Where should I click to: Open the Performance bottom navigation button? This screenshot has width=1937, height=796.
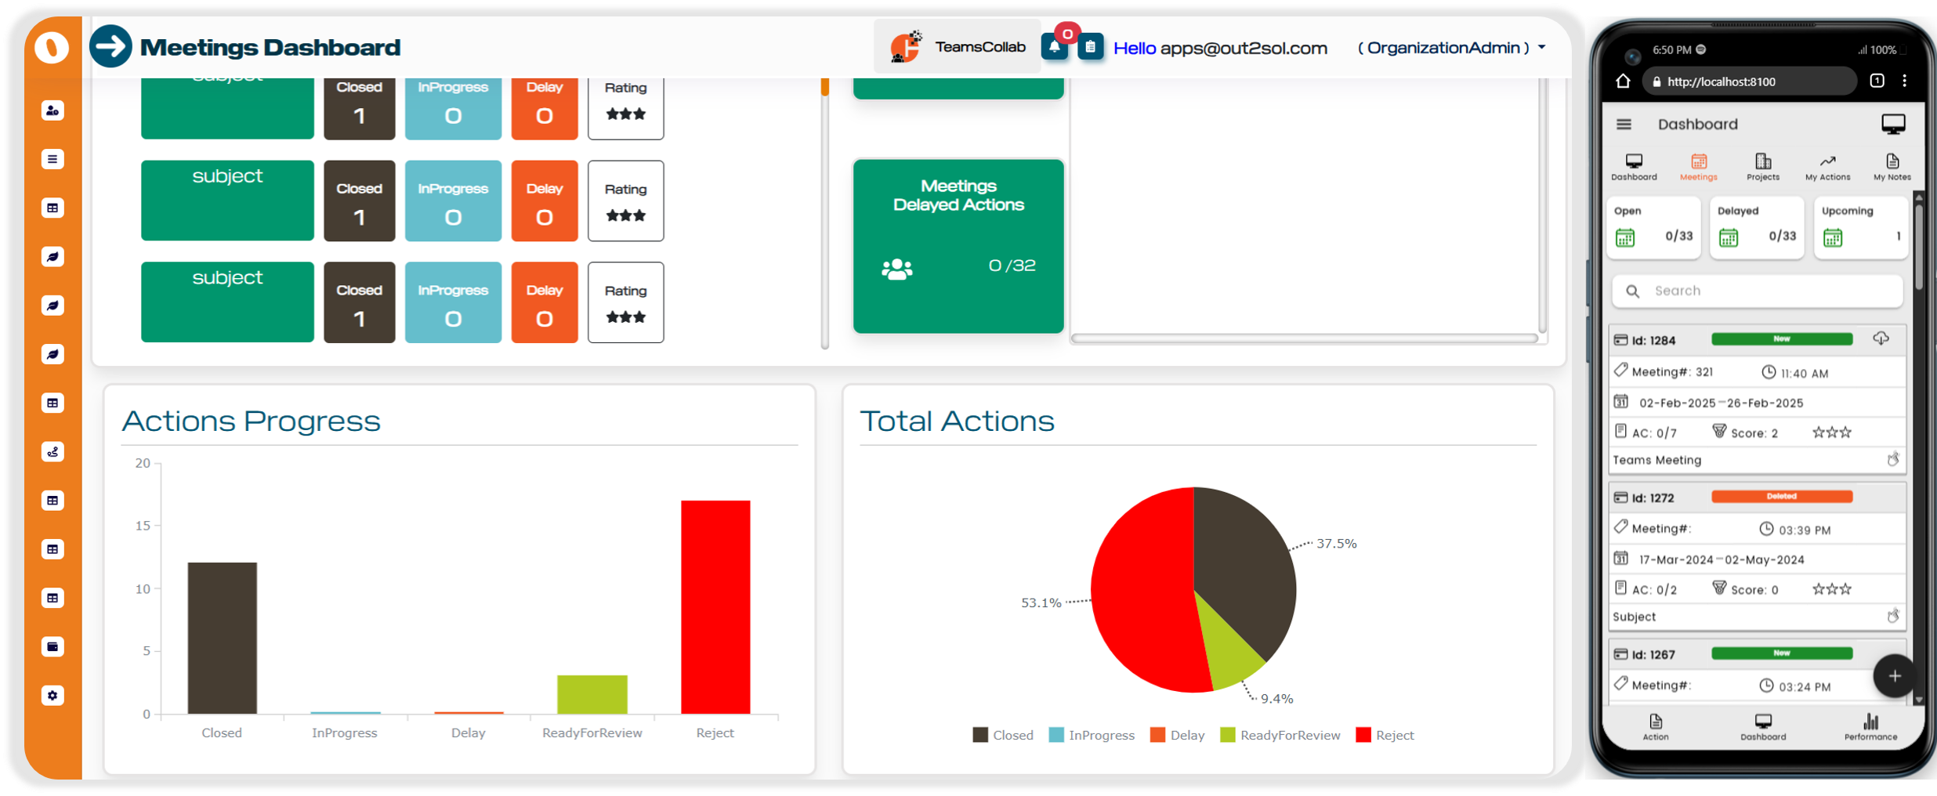(x=1870, y=726)
